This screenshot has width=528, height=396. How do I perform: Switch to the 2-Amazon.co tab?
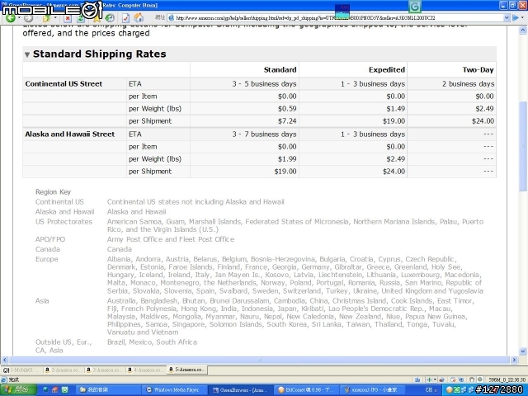click(x=63, y=370)
